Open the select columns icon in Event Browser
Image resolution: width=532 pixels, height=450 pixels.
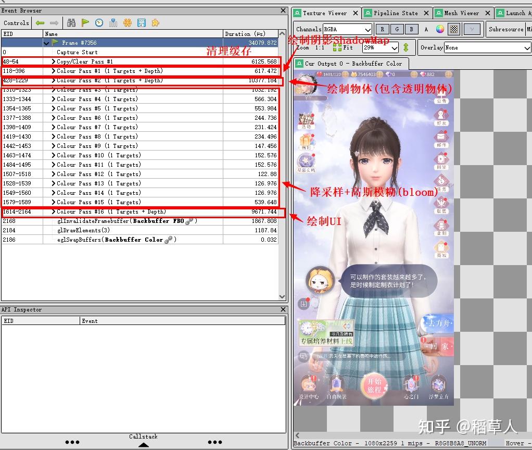click(113, 23)
